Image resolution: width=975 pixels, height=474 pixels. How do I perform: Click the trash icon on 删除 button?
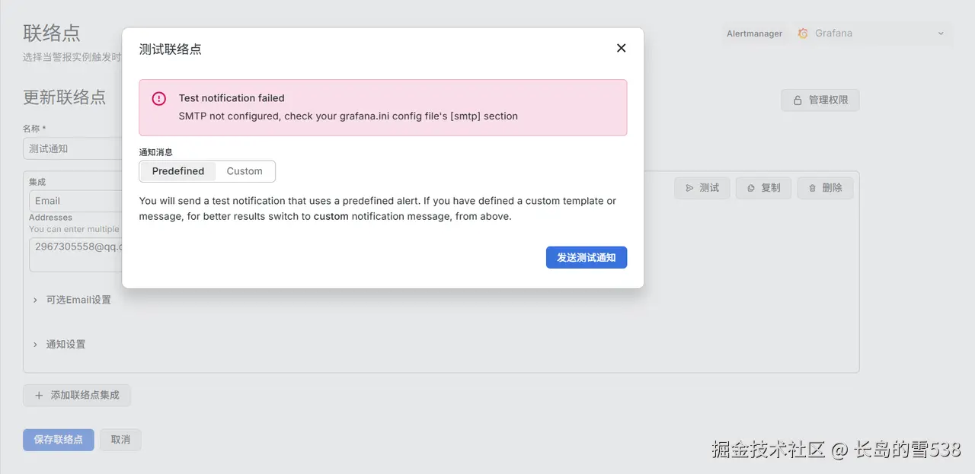tap(812, 188)
